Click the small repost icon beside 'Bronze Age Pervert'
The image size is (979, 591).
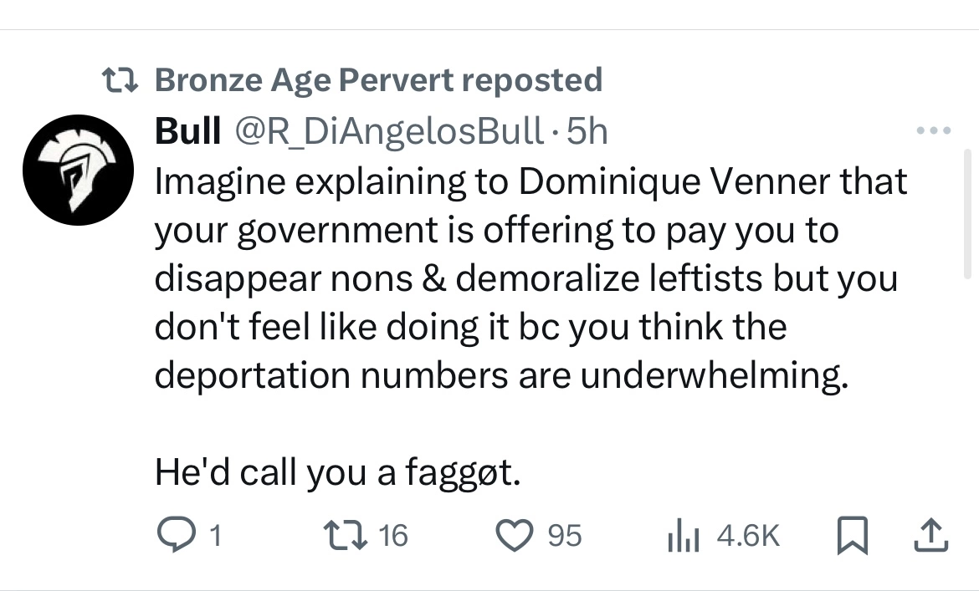click(120, 80)
